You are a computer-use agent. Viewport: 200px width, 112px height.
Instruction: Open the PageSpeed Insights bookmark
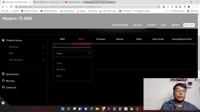[142, 11]
